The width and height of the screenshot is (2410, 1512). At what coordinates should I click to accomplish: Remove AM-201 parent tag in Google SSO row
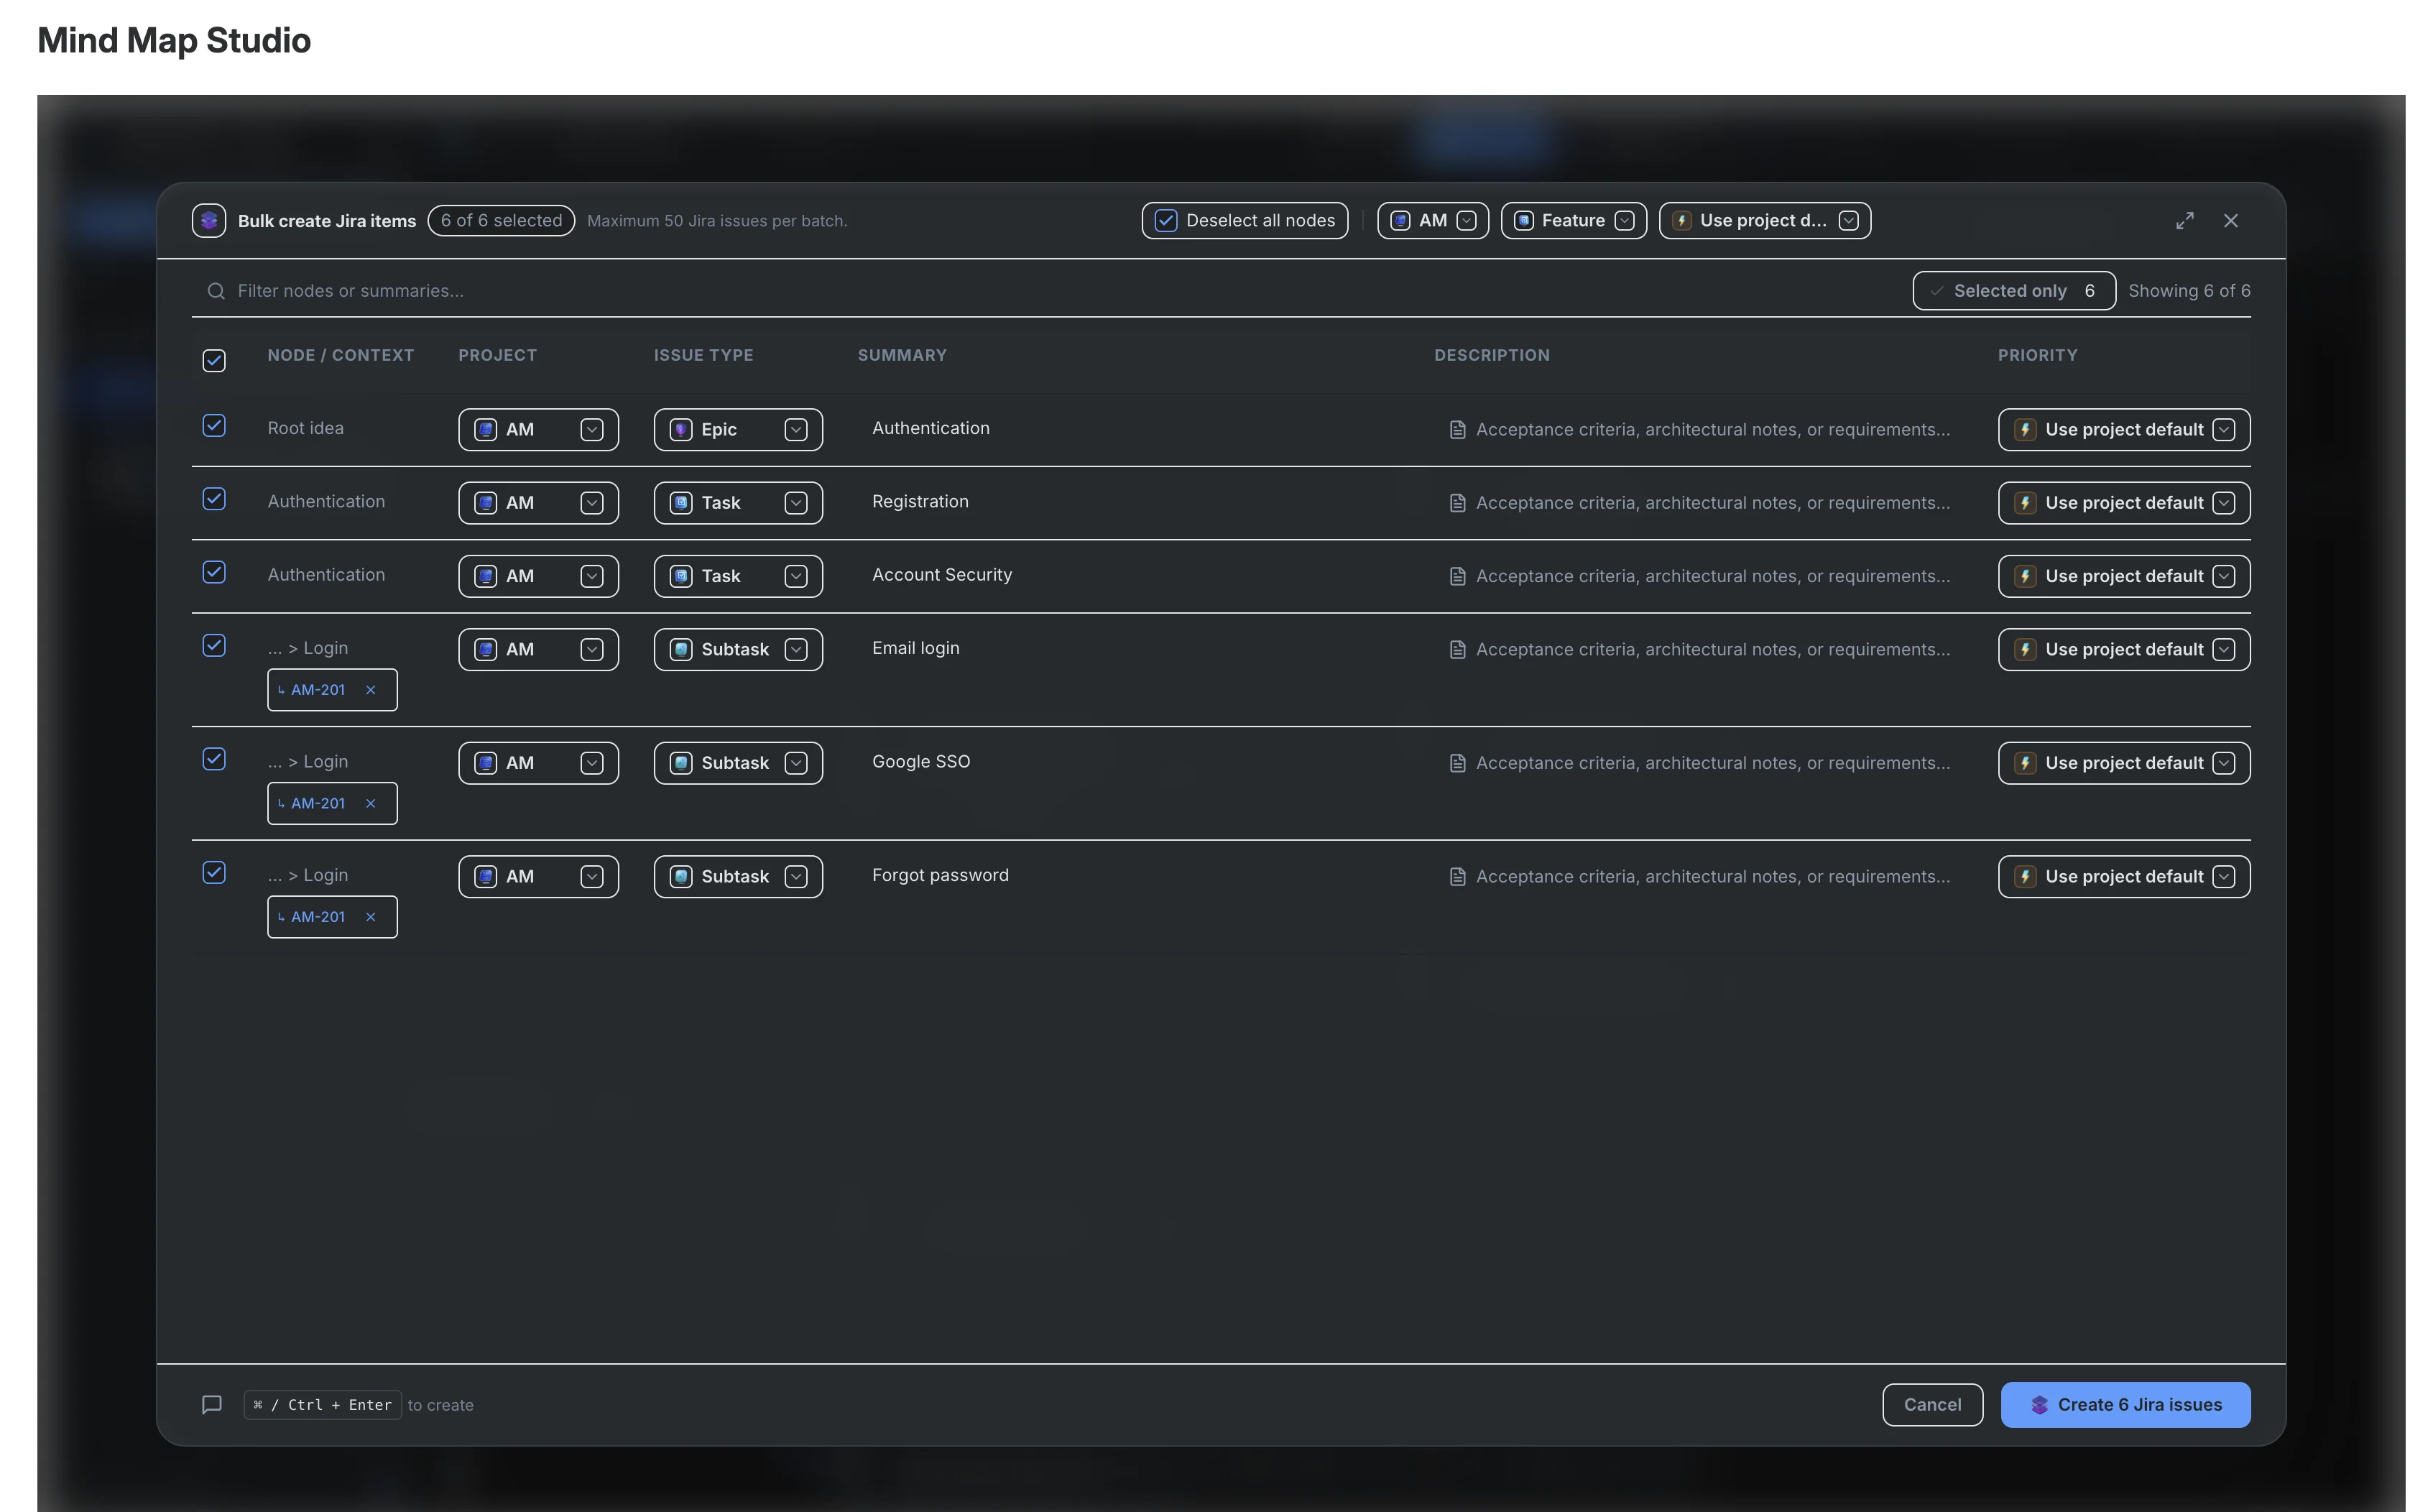point(371,804)
